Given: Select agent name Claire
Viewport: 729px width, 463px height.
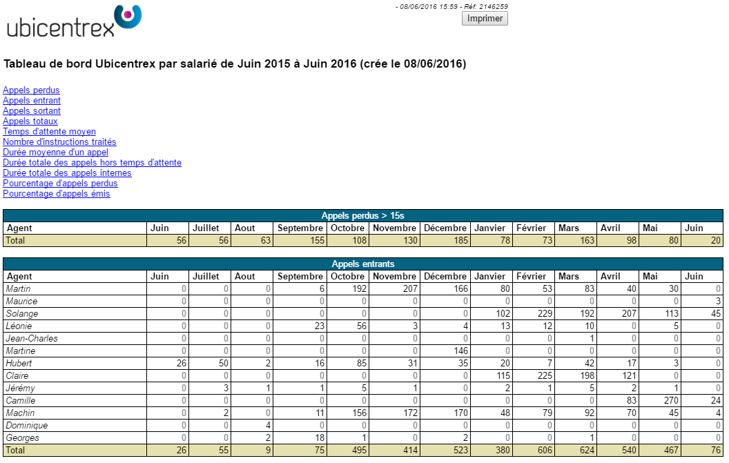Looking at the screenshot, I should click(17, 375).
